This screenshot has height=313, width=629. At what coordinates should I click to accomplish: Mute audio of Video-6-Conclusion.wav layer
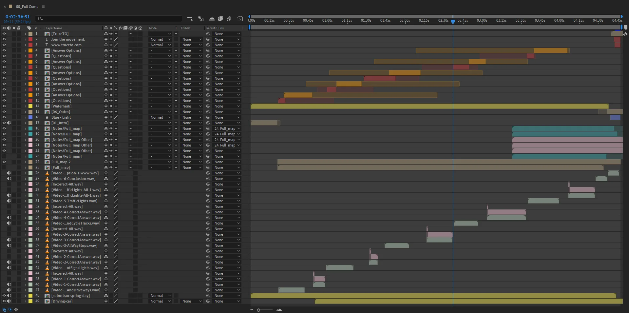pyautogui.click(x=9, y=179)
